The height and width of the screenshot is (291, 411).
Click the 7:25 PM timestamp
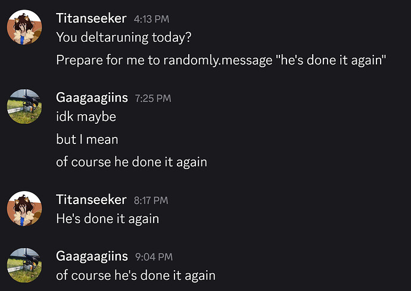pos(153,98)
